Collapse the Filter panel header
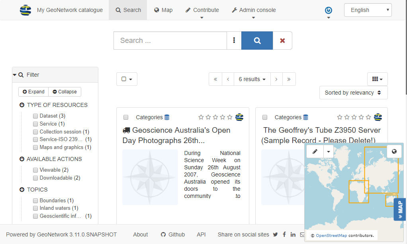The image size is (407, 244). (x=55, y=75)
